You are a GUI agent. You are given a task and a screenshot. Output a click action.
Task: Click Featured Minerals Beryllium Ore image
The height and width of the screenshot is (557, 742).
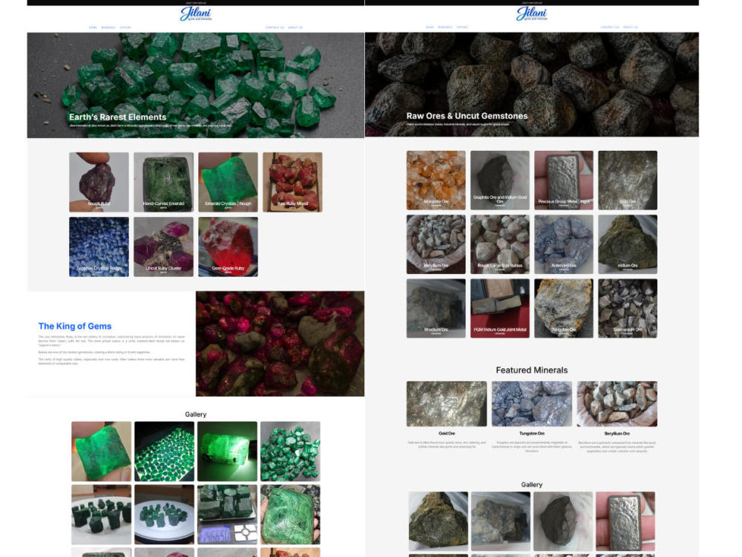(617, 403)
